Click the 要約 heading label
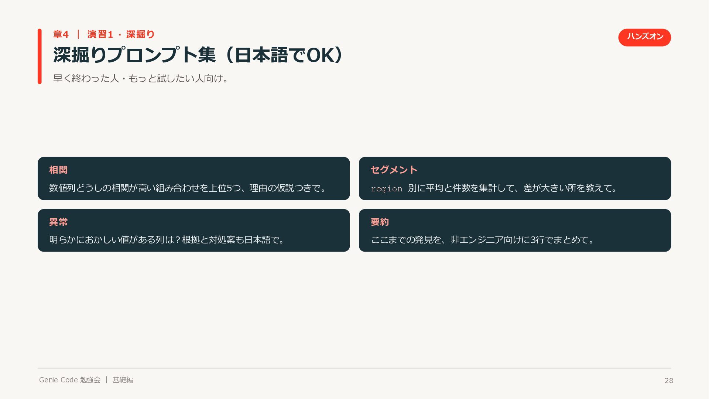Viewport: 709px width, 399px height. pyautogui.click(x=380, y=222)
